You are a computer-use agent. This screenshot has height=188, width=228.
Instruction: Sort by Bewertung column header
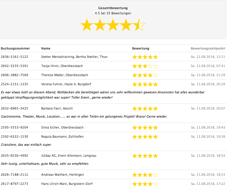(x=141, y=48)
